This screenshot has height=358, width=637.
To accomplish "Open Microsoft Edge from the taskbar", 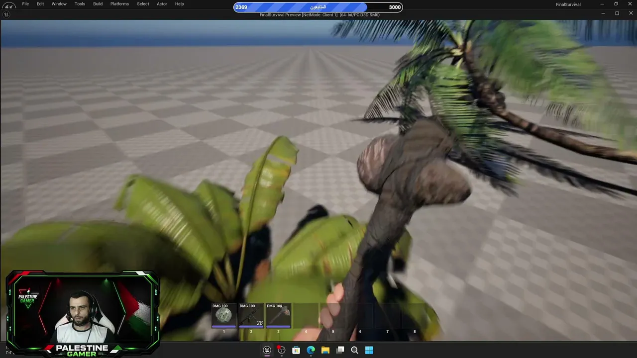I will click(311, 350).
